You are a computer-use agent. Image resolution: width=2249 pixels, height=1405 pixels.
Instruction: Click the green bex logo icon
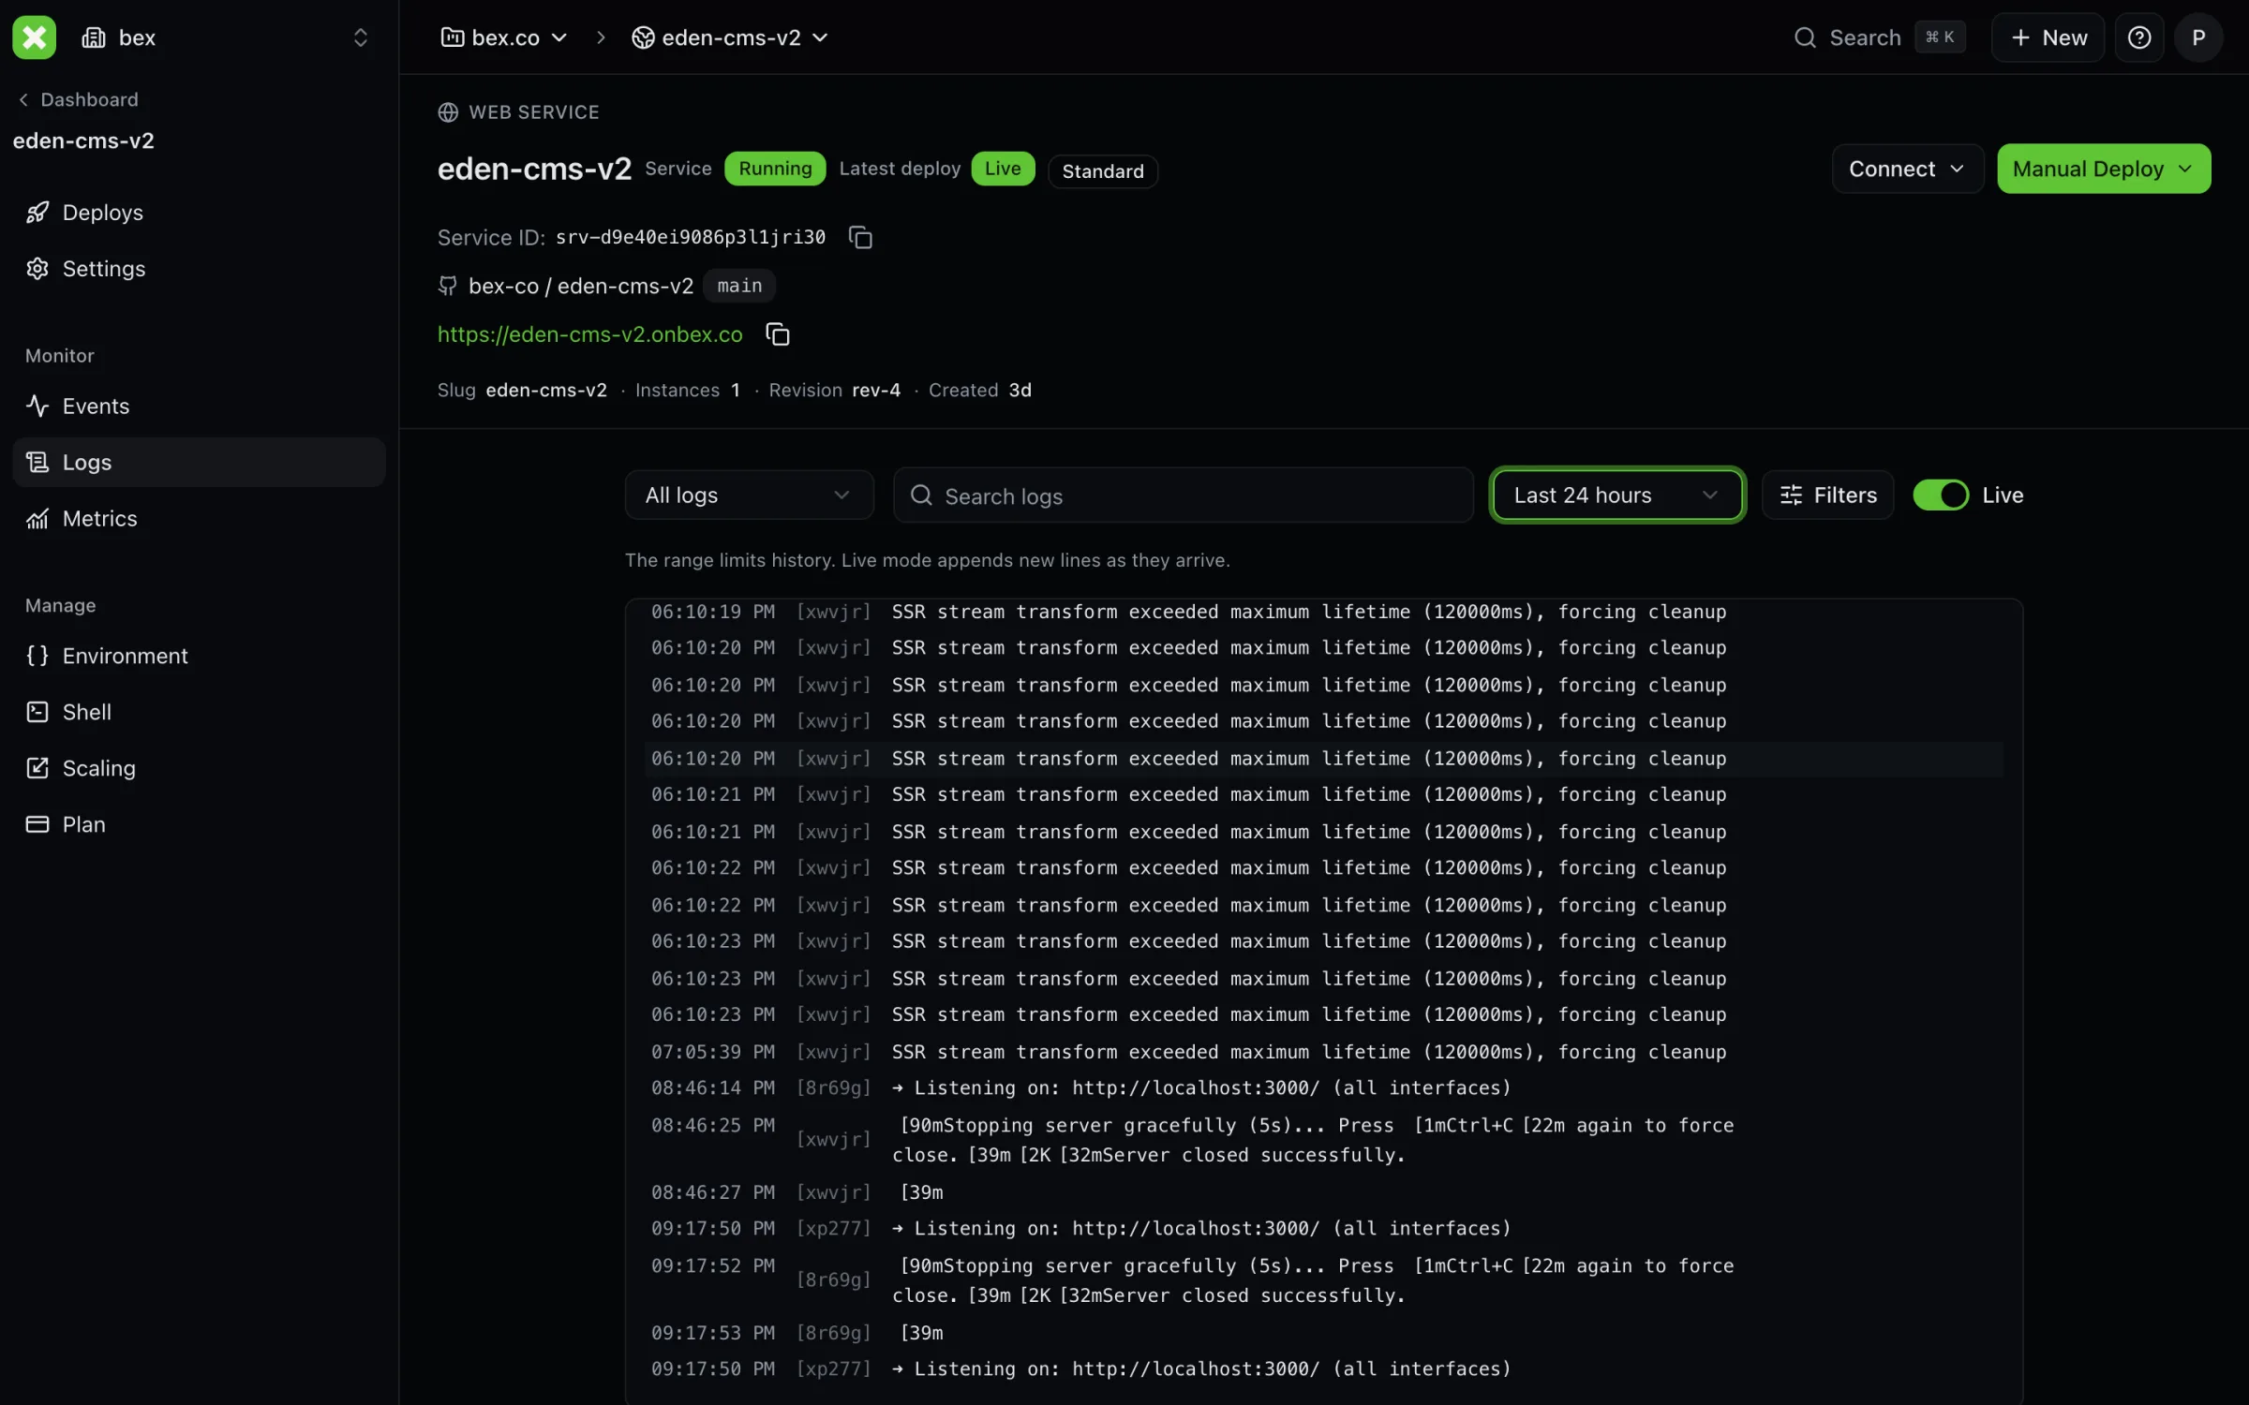34,37
